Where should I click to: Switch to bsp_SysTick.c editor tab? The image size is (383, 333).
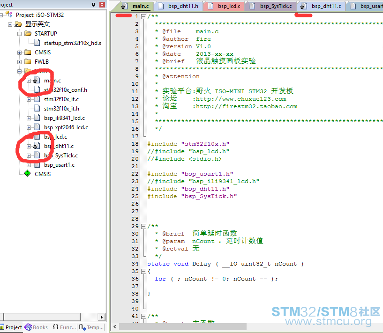click(x=271, y=7)
